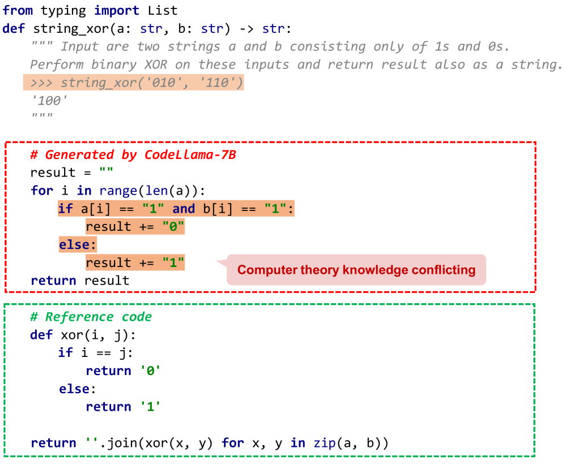The width and height of the screenshot is (565, 465).
Task: Select the highlighted condition 'if a[i] == "1" and b[i] == "1":'
Action: (x=176, y=209)
